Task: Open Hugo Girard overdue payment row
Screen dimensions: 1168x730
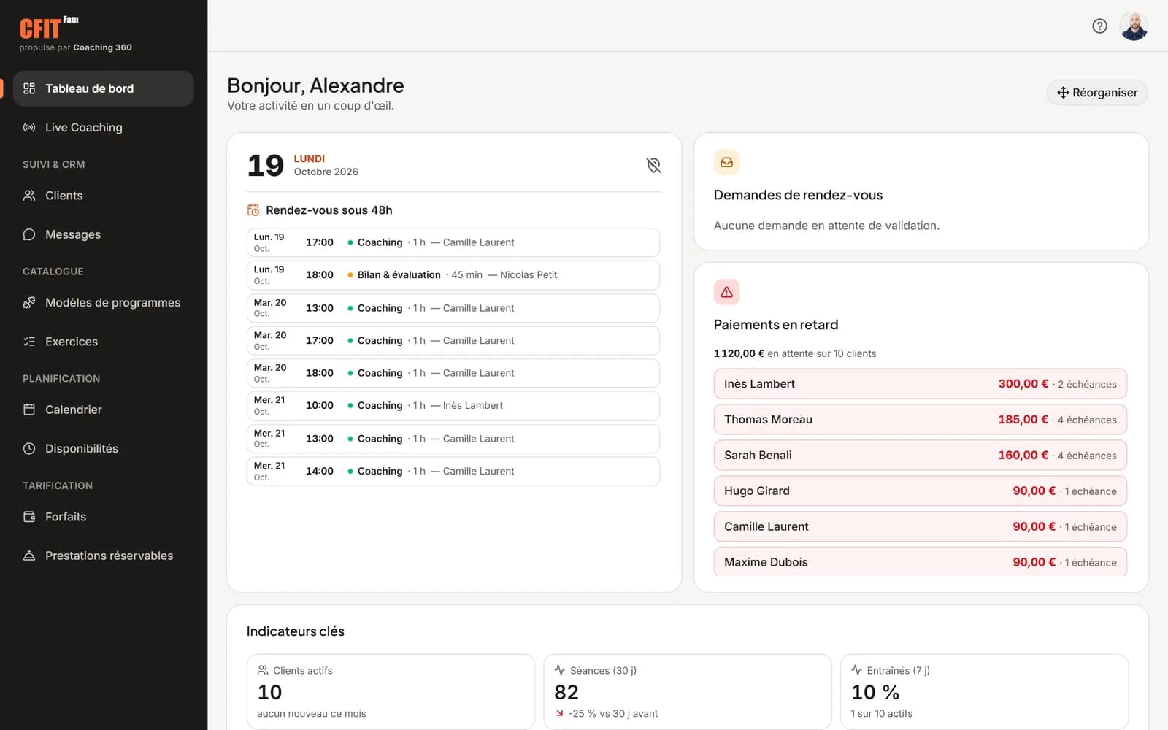Action: pos(921,491)
